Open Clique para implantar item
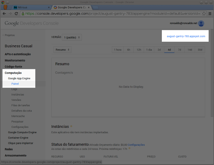 pyautogui.click(x=21, y=143)
